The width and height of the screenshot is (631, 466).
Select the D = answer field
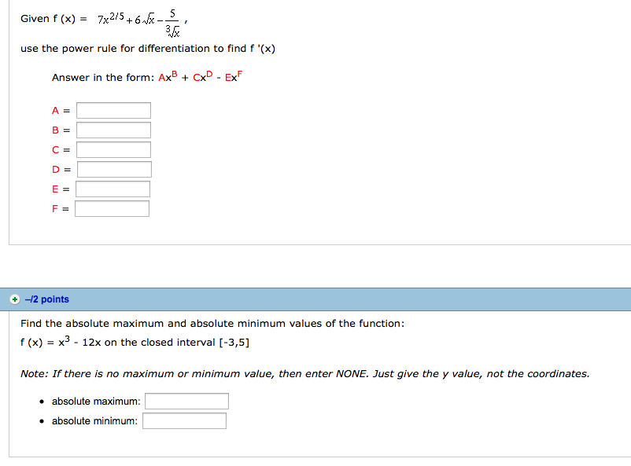pyautogui.click(x=113, y=169)
